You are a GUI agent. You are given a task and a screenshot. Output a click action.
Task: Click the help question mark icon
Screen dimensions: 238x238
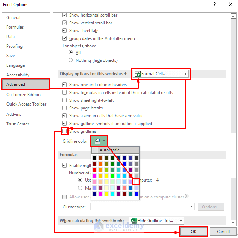point(215,4)
